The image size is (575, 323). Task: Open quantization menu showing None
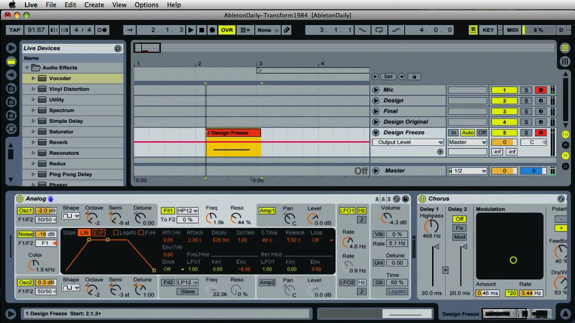[268, 30]
